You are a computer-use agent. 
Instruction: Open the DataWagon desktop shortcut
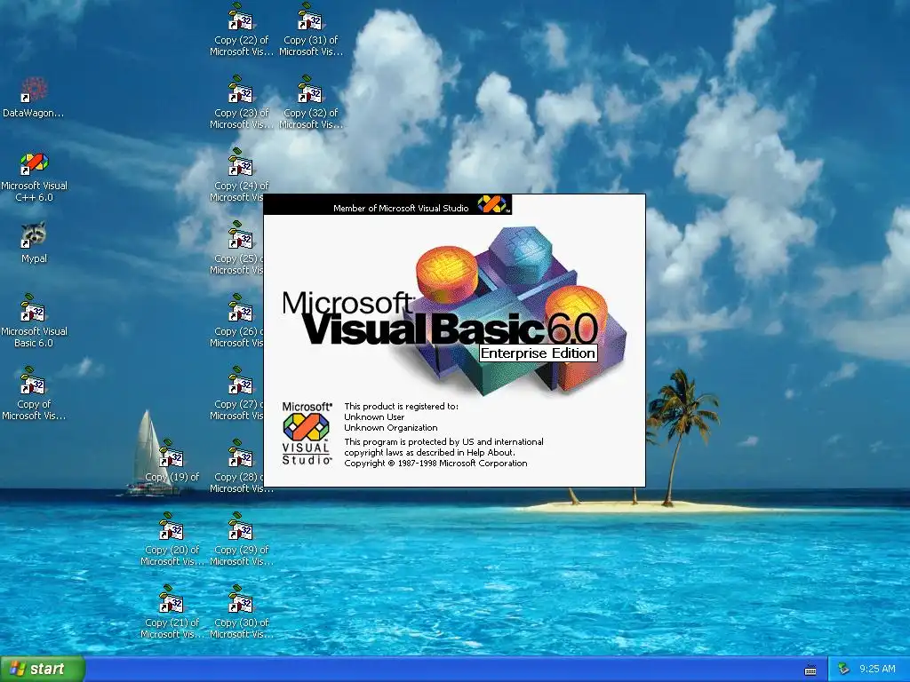34,98
